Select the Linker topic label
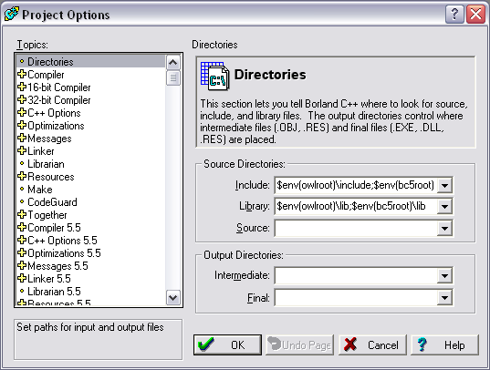Image resolution: width=490 pixels, height=370 pixels. pos(41,151)
